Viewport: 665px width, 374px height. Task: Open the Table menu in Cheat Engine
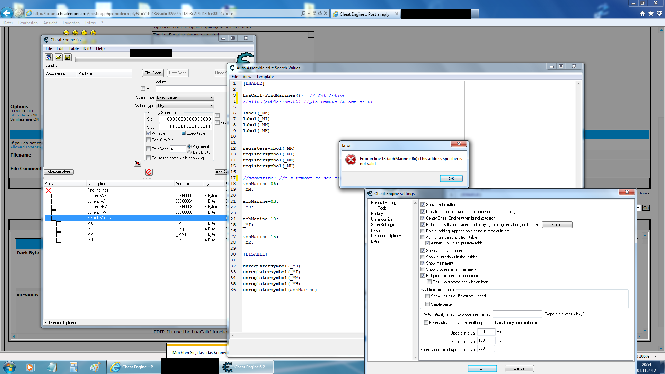[73, 48]
